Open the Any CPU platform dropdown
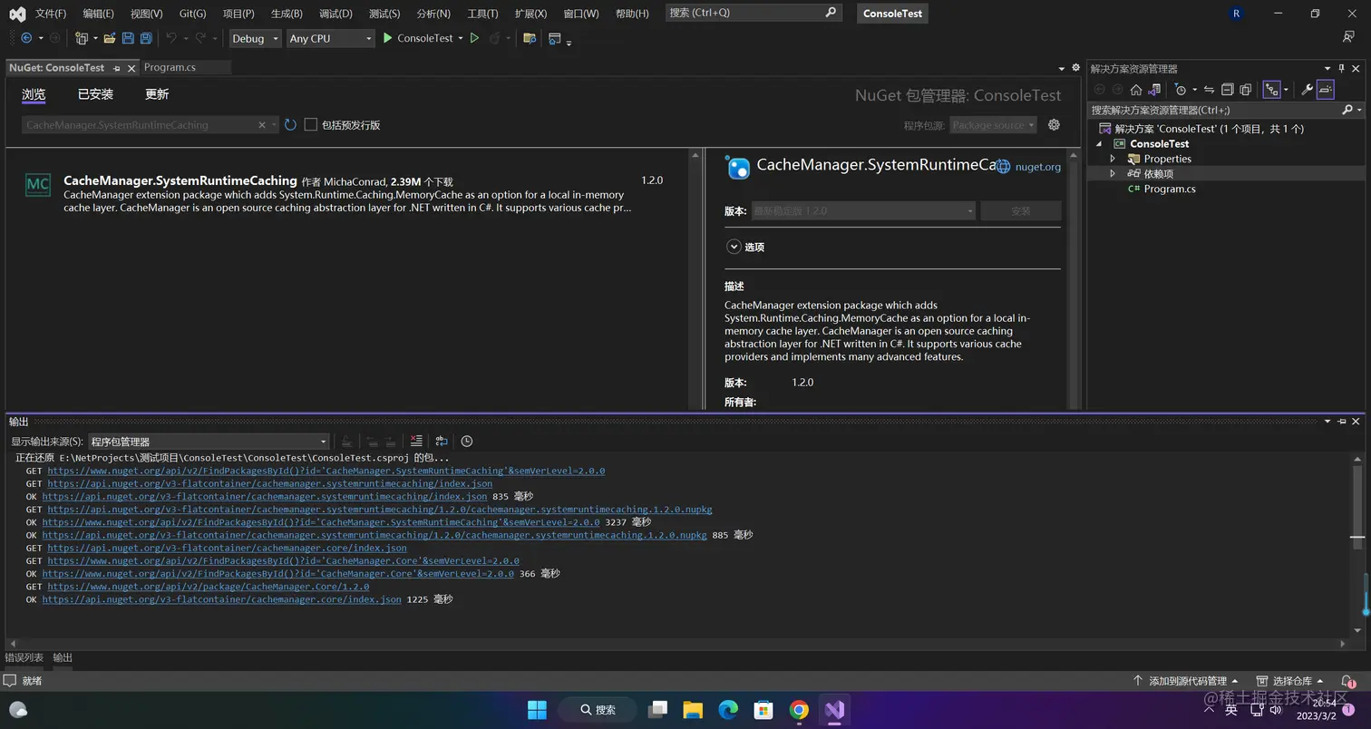Viewport: 1371px width, 729px height. coord(330,38)
